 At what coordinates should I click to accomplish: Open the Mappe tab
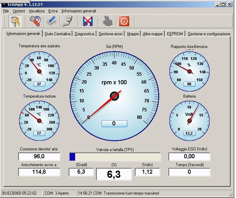[x=133, y=34]
